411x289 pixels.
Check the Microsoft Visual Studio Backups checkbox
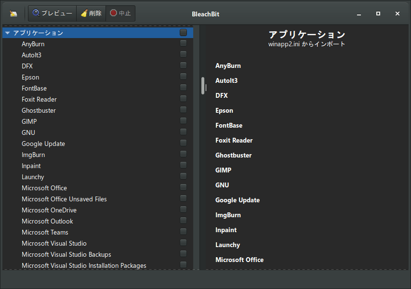[x=183, y=254]
